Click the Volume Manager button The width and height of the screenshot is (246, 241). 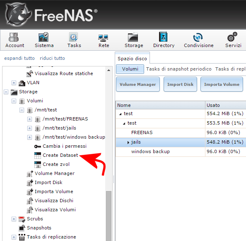138,84
